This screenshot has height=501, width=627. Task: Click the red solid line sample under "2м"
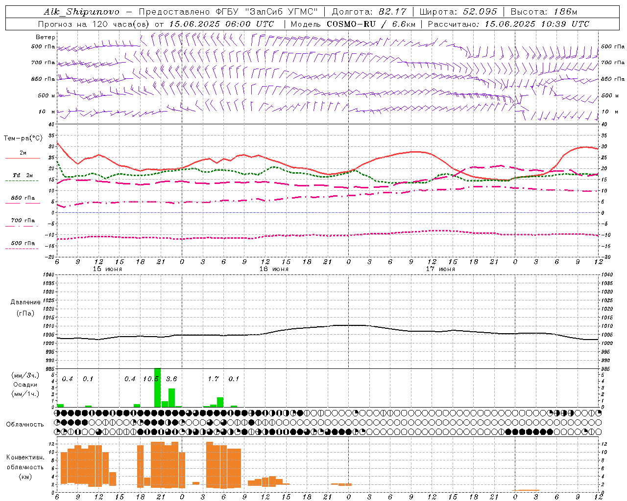[x=23, y=158]
